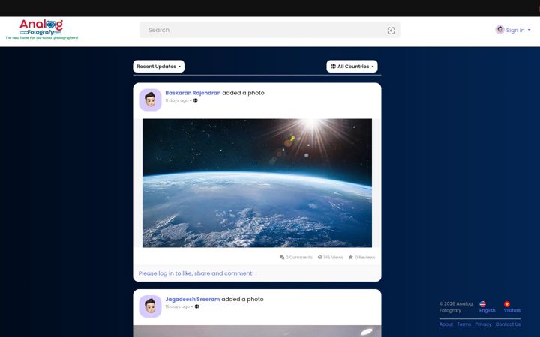Click the 145 Views text
Screen dimensions: 540x337
coord(333,257)
